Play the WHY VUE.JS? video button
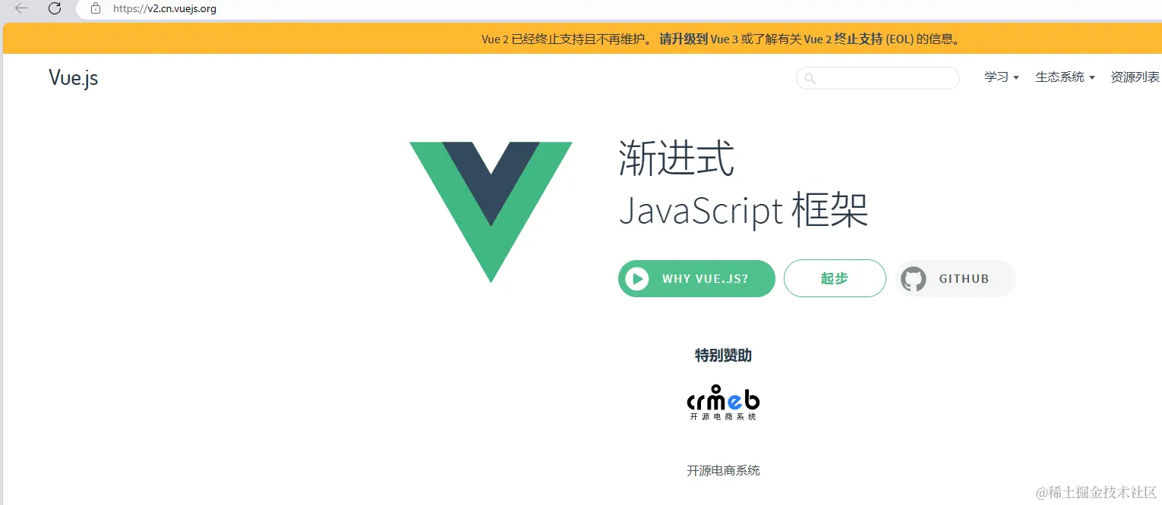1162x505 pixels. pos(696,278)
